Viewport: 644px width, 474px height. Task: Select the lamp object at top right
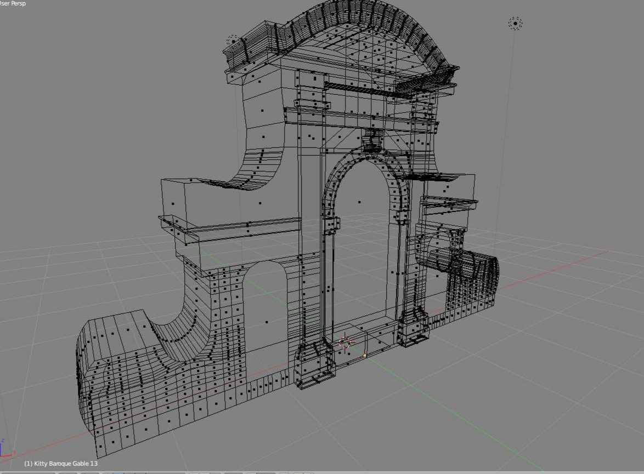(x=515, y=24)
